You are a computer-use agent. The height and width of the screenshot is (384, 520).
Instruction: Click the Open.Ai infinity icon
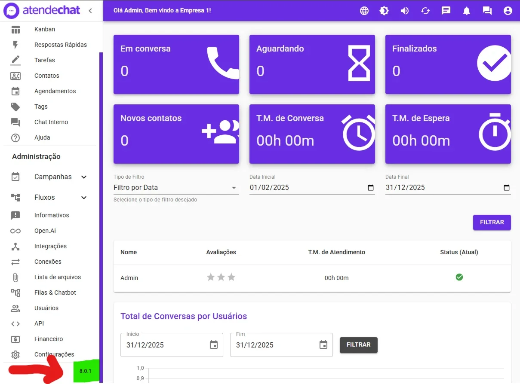coord(15,231)
